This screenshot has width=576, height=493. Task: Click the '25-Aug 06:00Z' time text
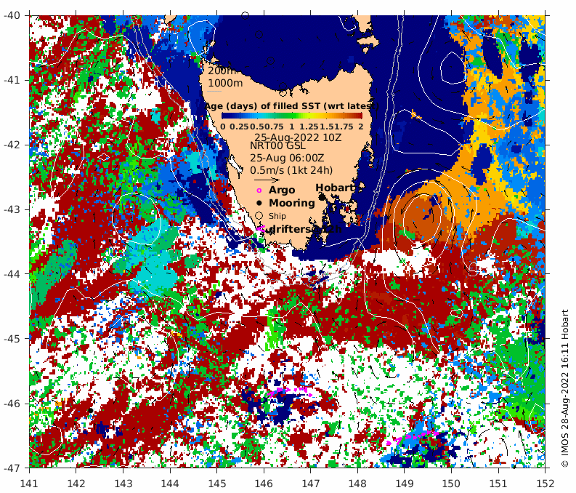pyautogui.click(x=287, y=158)
